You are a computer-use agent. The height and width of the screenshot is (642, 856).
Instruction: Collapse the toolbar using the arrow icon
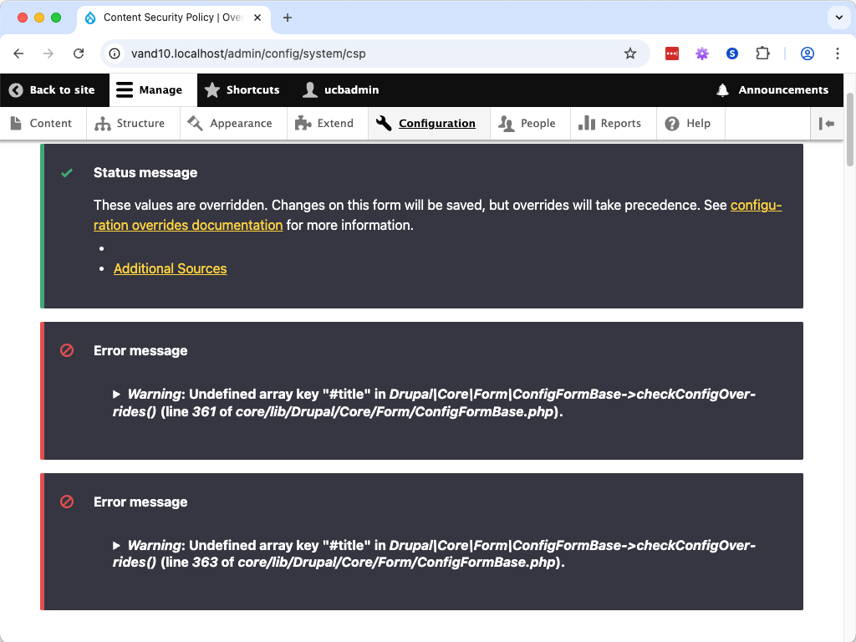(826, 123)
